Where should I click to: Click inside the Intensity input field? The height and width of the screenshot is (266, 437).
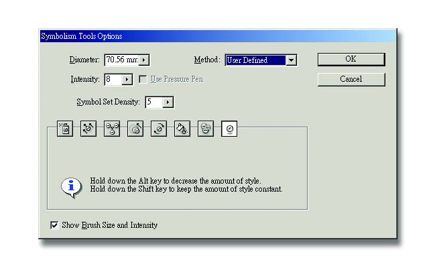(113, 80)
